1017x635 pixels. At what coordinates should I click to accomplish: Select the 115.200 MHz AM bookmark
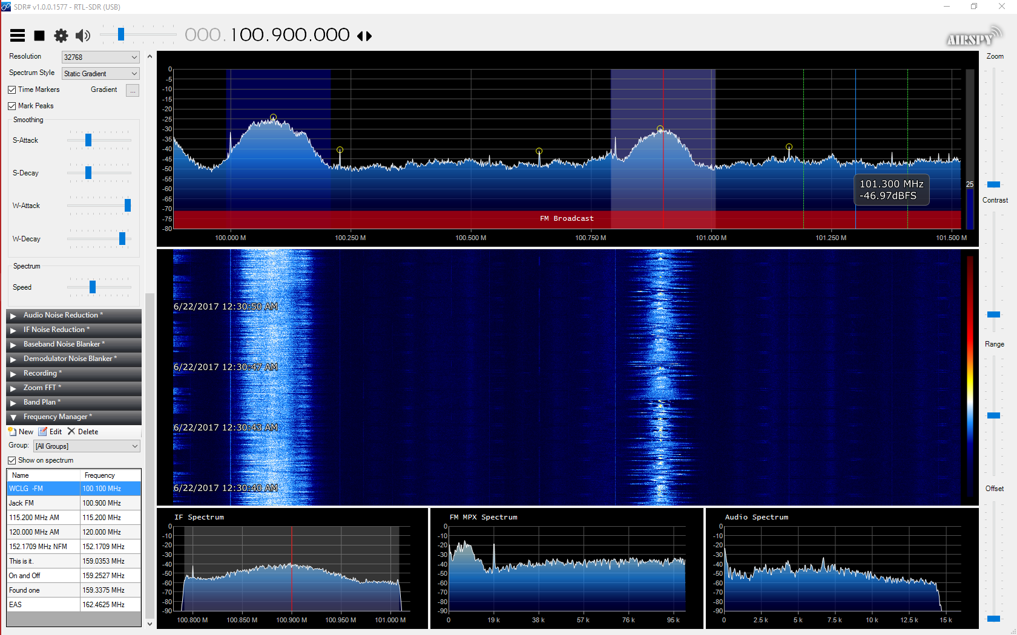point(74,518)
